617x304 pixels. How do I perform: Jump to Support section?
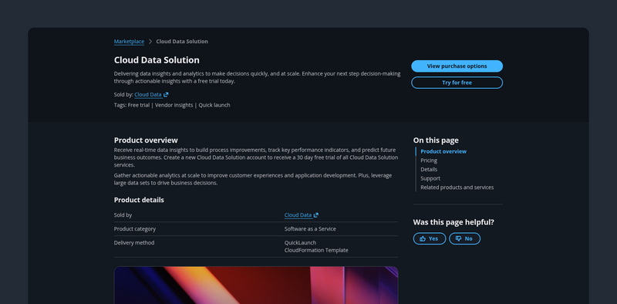(430, 178)
